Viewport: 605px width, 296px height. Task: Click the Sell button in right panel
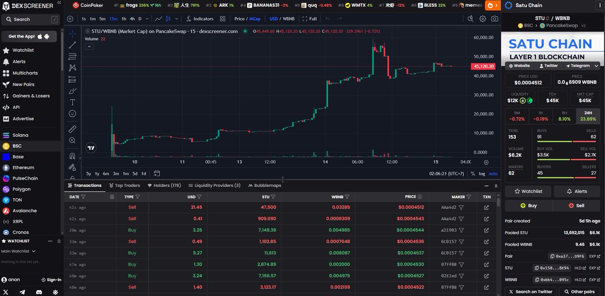576,205
